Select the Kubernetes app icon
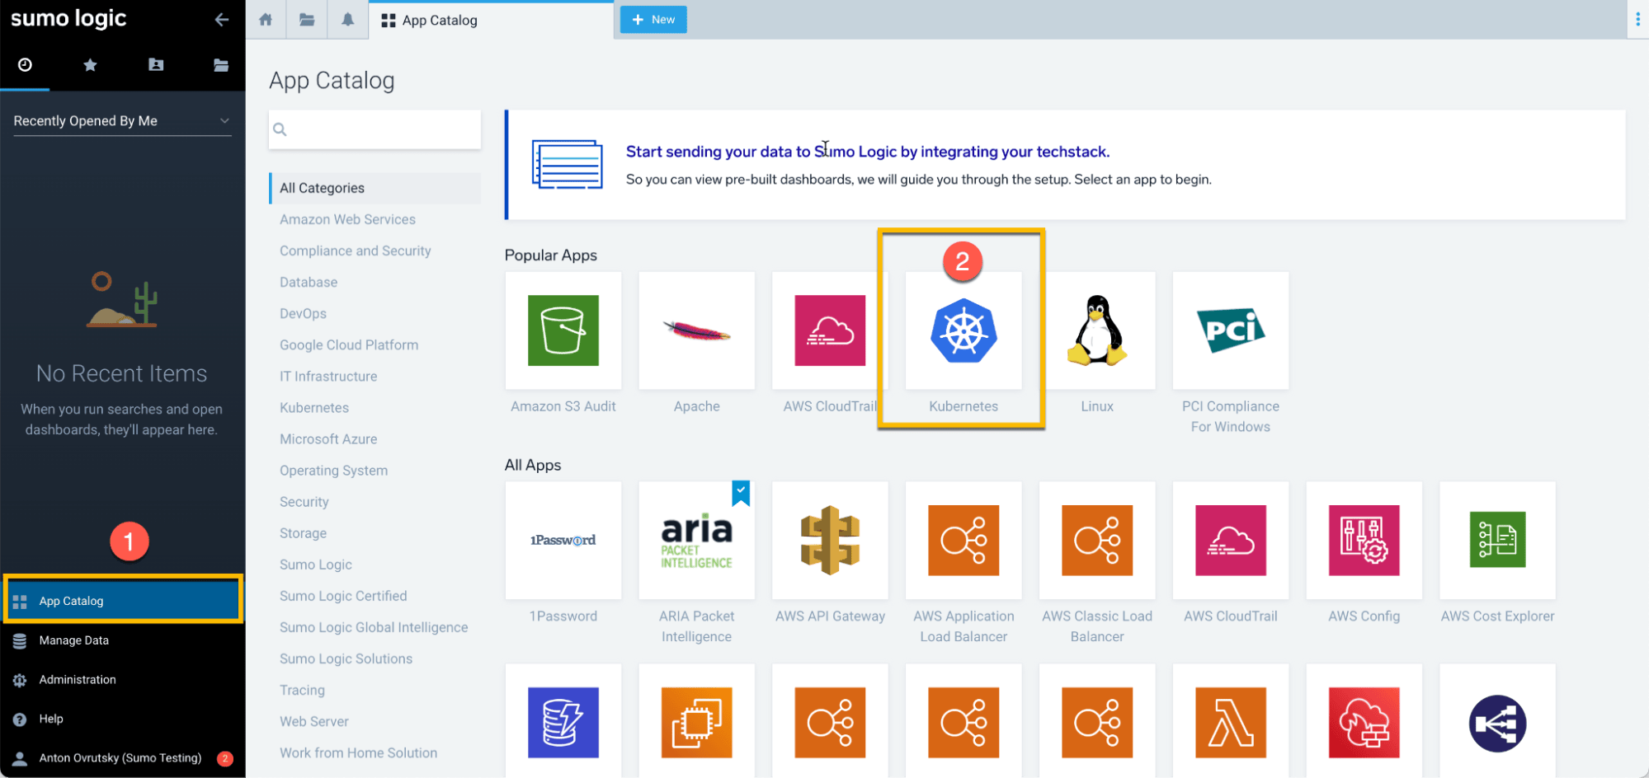The width and height of the screenshot is (1649, 778). click(x=962, y=331)
